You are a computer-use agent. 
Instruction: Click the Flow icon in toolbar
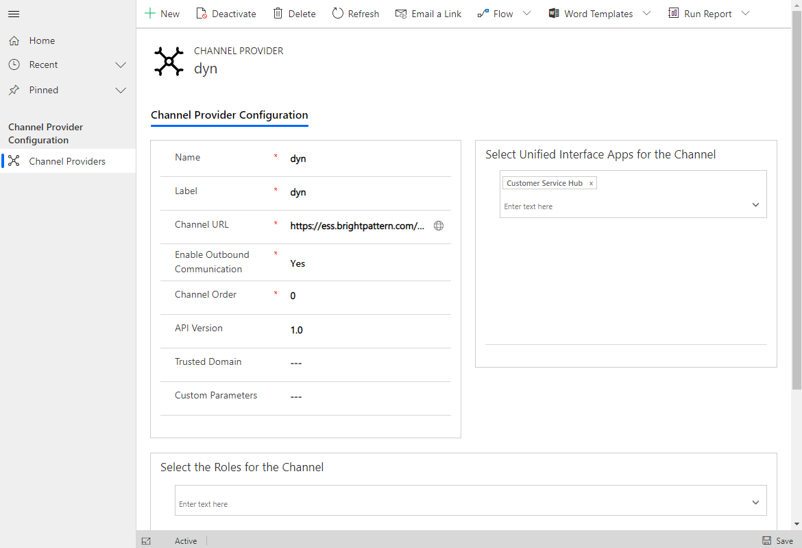(x=483, y=13)
